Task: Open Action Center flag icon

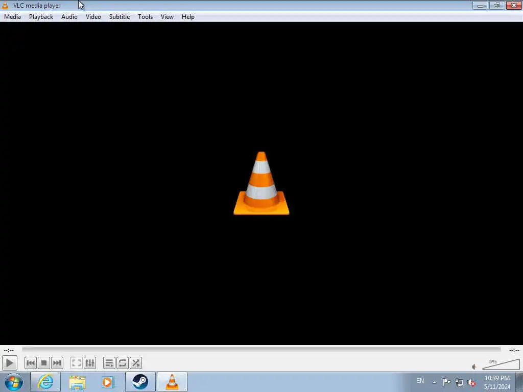Action: 446,382
